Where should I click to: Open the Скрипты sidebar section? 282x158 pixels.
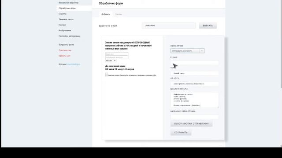tap(63, 14)
